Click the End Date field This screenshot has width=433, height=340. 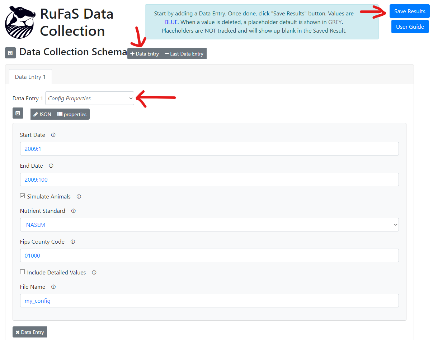tap(210, 179)
